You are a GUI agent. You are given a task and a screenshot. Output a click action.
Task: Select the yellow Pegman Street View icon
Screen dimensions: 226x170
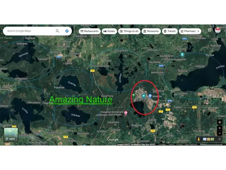pyautogui.click(x=199, y=139)
